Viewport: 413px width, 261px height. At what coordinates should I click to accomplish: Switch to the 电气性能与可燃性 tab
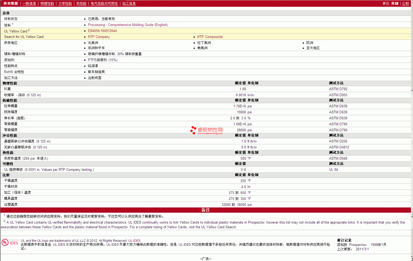pyautogui.click(x=104, y=3)
